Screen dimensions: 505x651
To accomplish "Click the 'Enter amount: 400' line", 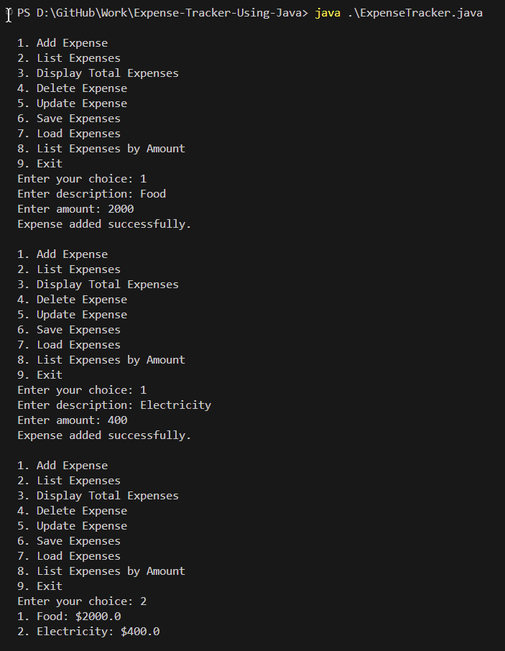I will pos(72,420).
